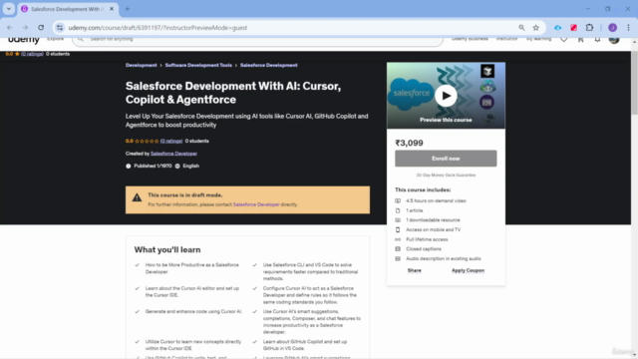Open the wishlist heart icon

point(563,40)
